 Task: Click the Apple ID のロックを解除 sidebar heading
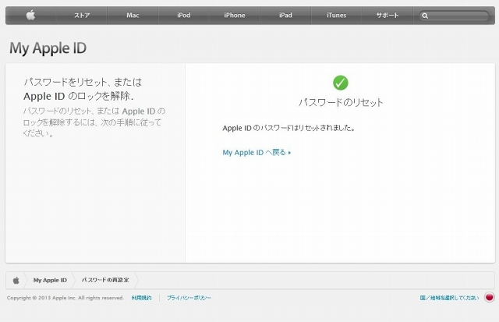tap(79, 96)
